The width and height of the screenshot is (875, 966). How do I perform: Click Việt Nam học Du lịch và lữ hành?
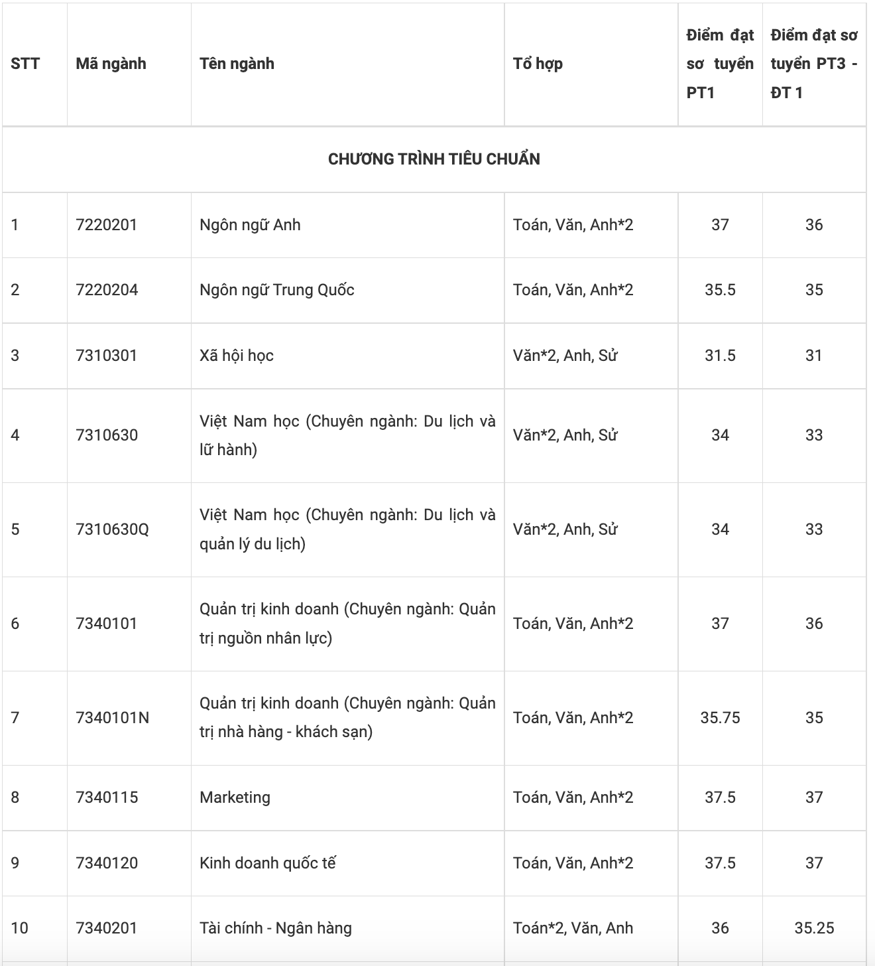tap(347, 435)
